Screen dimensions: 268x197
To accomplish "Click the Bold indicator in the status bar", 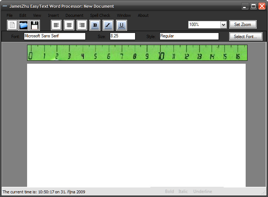I will tap(170, 192).
